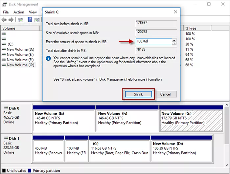Viewport: 230px width, 174px height.
Task: Maximize the Disk Management window
Action: click(209, 4)
